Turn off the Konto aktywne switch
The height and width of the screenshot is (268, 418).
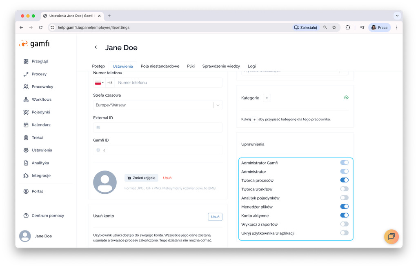click(344, 215)
